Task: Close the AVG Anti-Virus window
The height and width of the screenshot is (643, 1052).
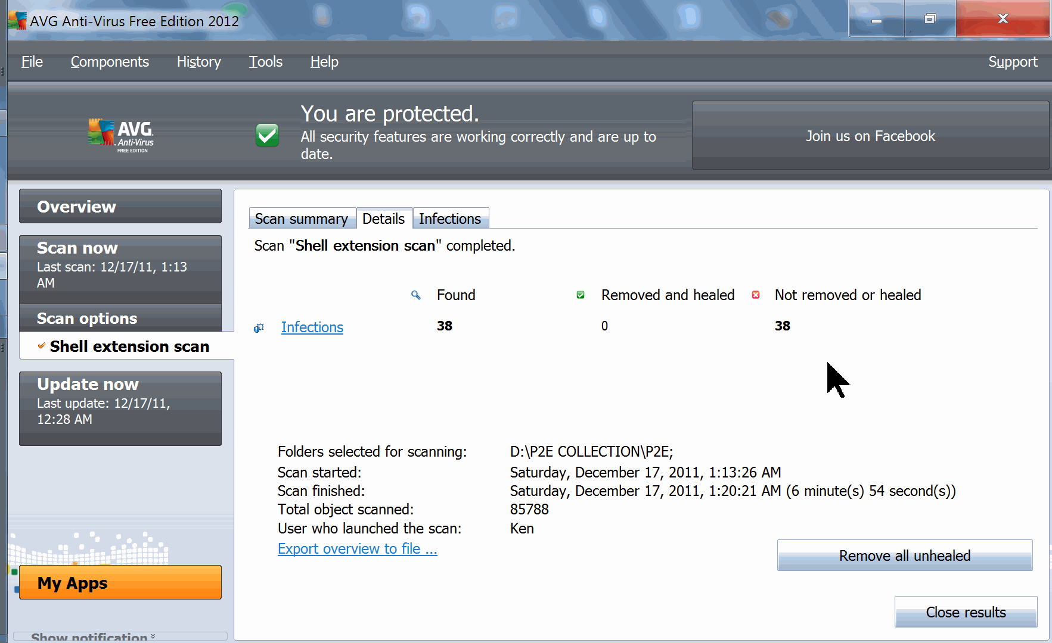Action: pos(1003,19)
